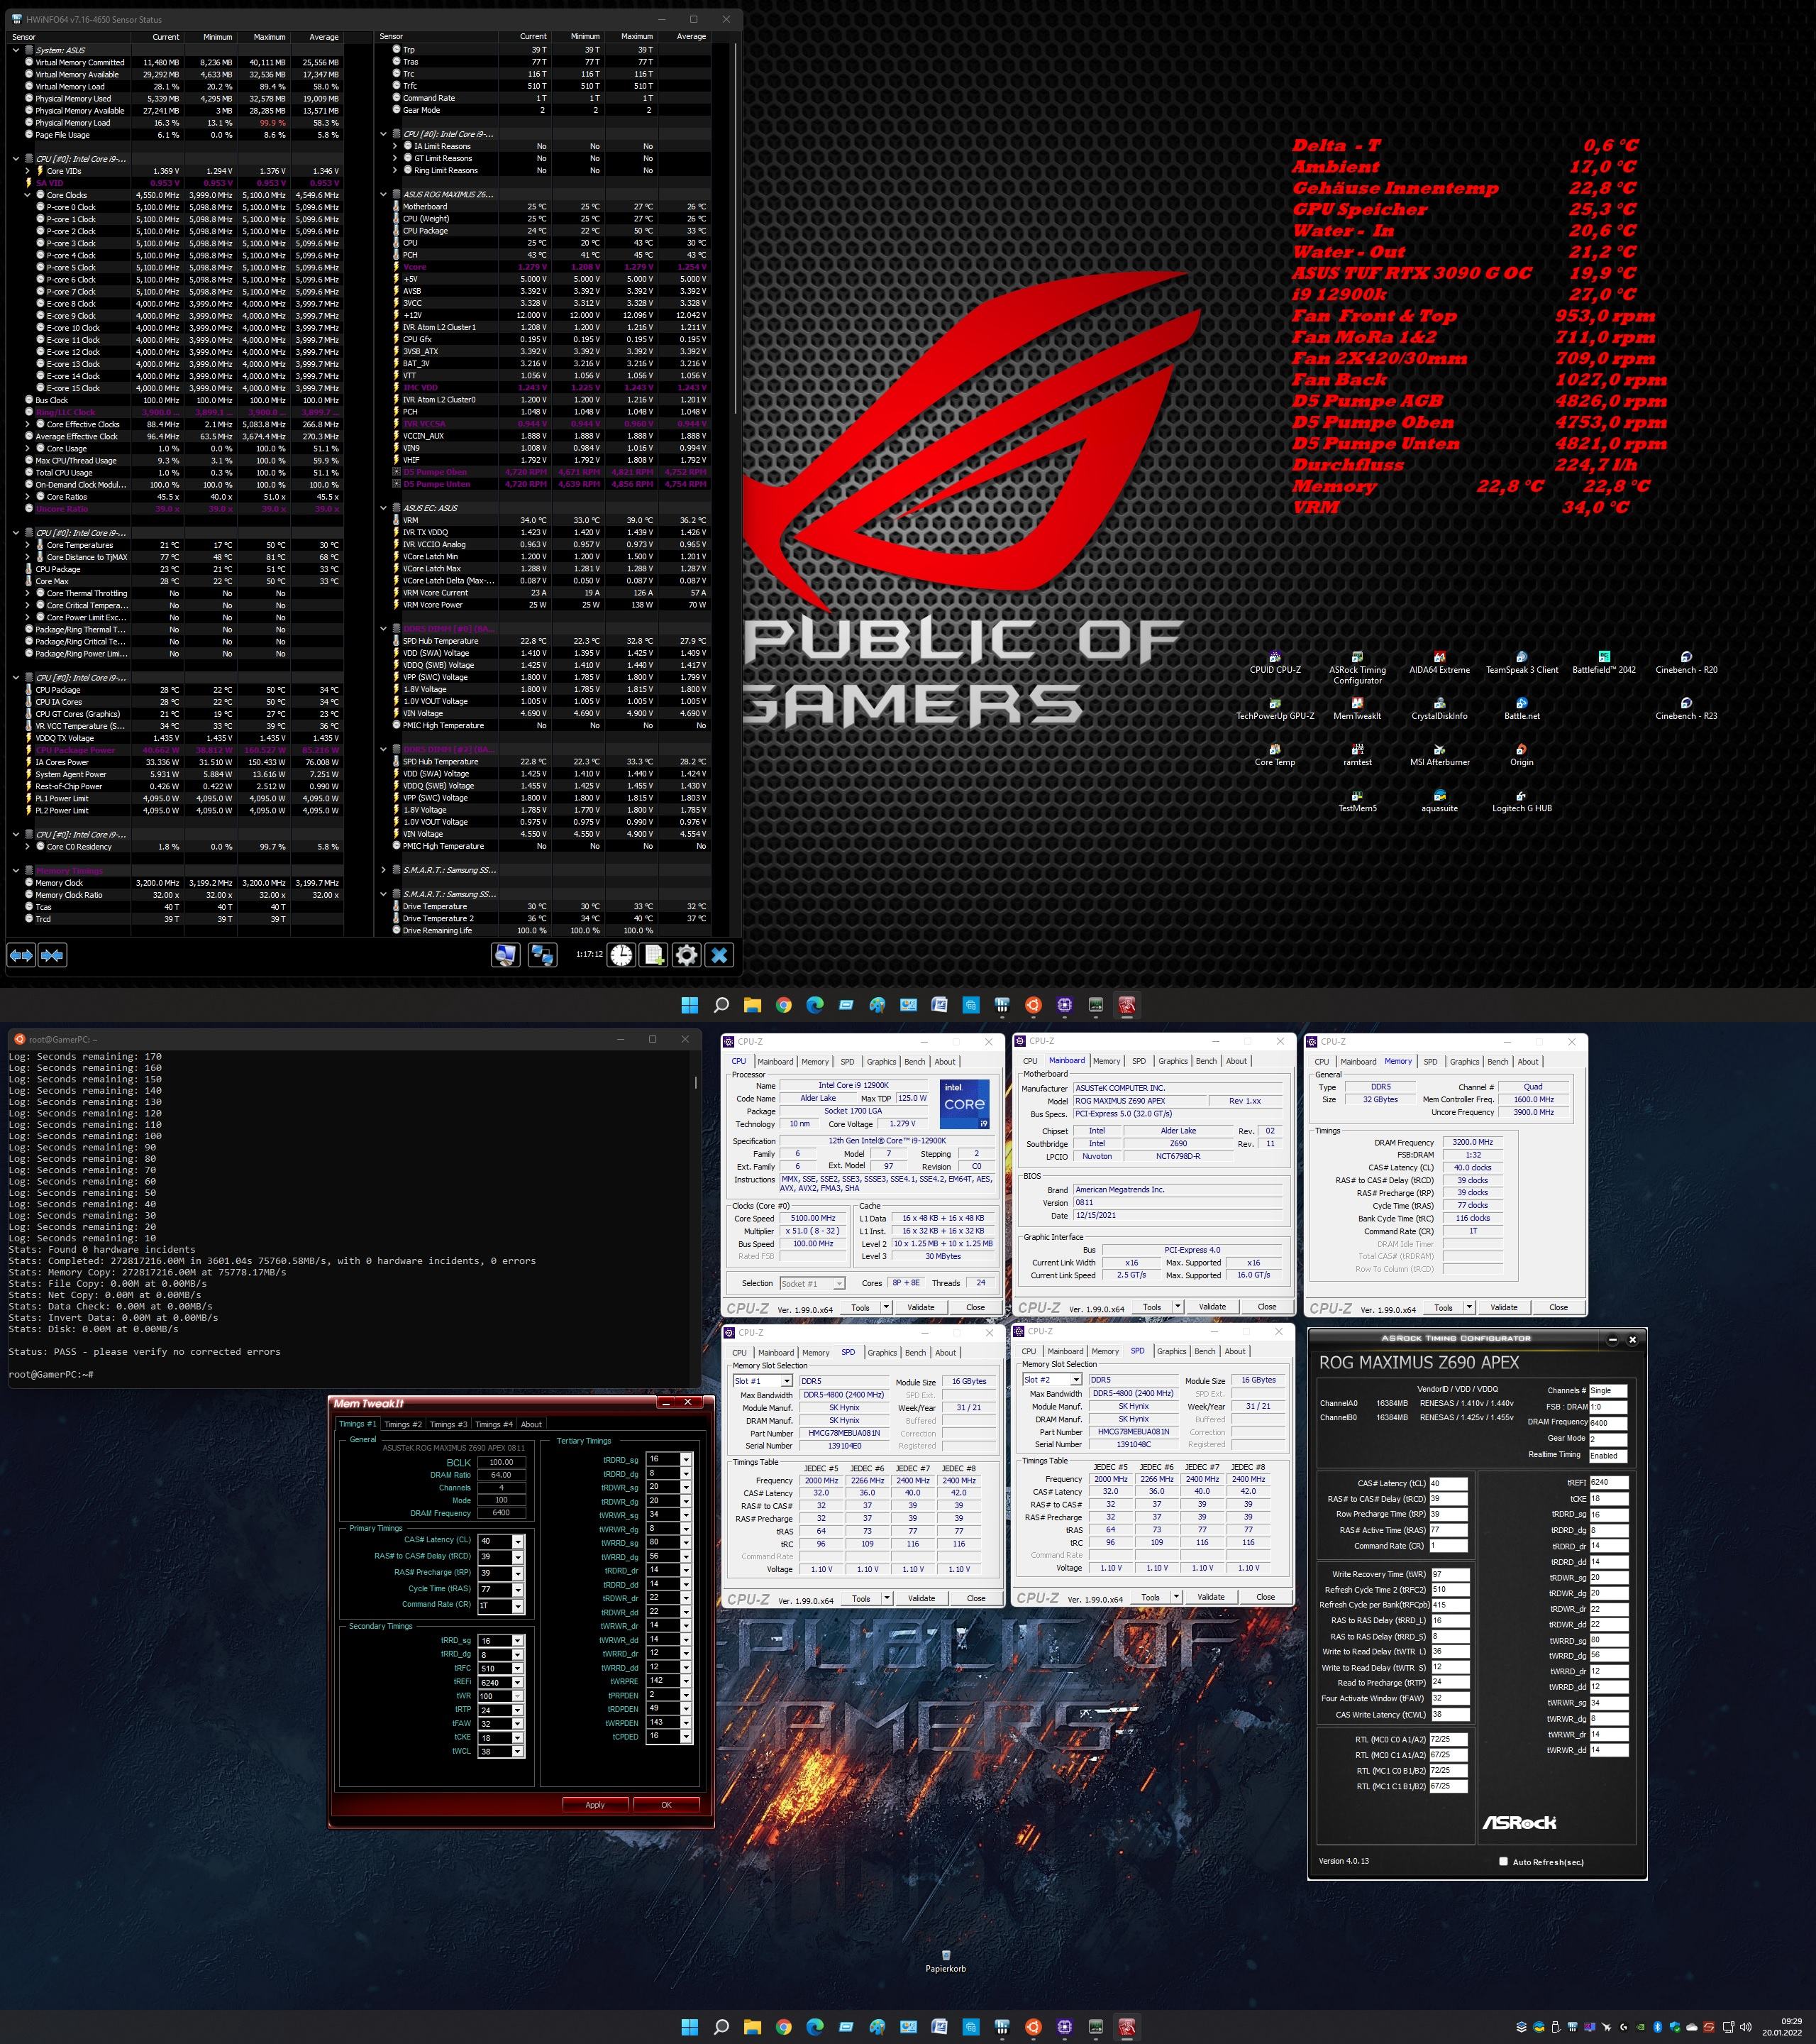Image resolution: width=1816 pixels, height=2044 pixels.
Task: Open ASRock Timing Configurator desktop shortcut
Action: (x=1357, y=667)
